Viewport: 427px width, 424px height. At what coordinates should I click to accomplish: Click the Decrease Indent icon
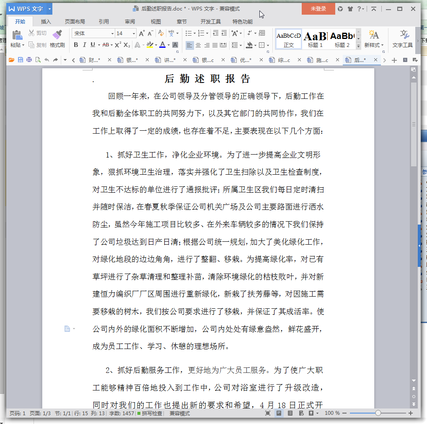(216, 33)
